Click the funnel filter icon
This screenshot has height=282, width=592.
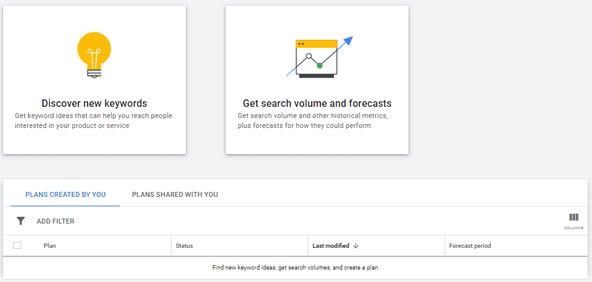(x=21, y=221)
